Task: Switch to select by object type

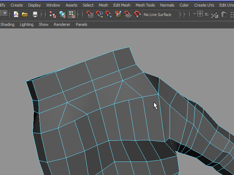Action: 62,15
